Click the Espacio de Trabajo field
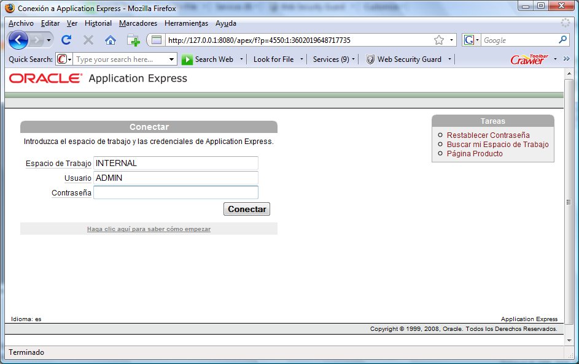Viewport: 579px width, 364px height. (x=176, y=163)
